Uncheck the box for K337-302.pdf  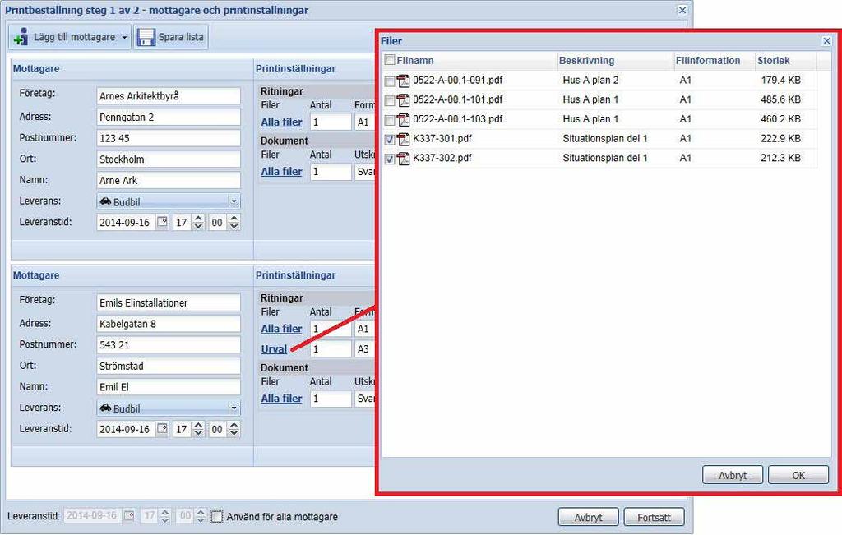[390, 159]
